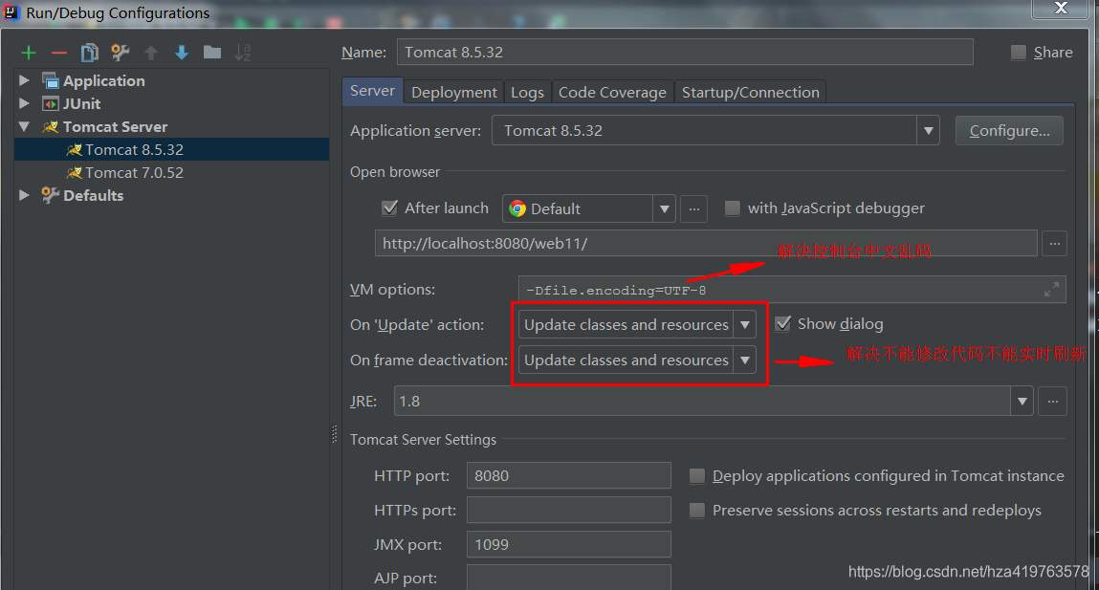Switch to the Startup/Connection tab
This screenshot has width=1099, height=590.
750,93
